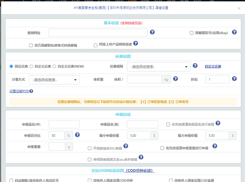Open the 设置运输时效 link
245x182 pixels.
[x=19, y=91]
